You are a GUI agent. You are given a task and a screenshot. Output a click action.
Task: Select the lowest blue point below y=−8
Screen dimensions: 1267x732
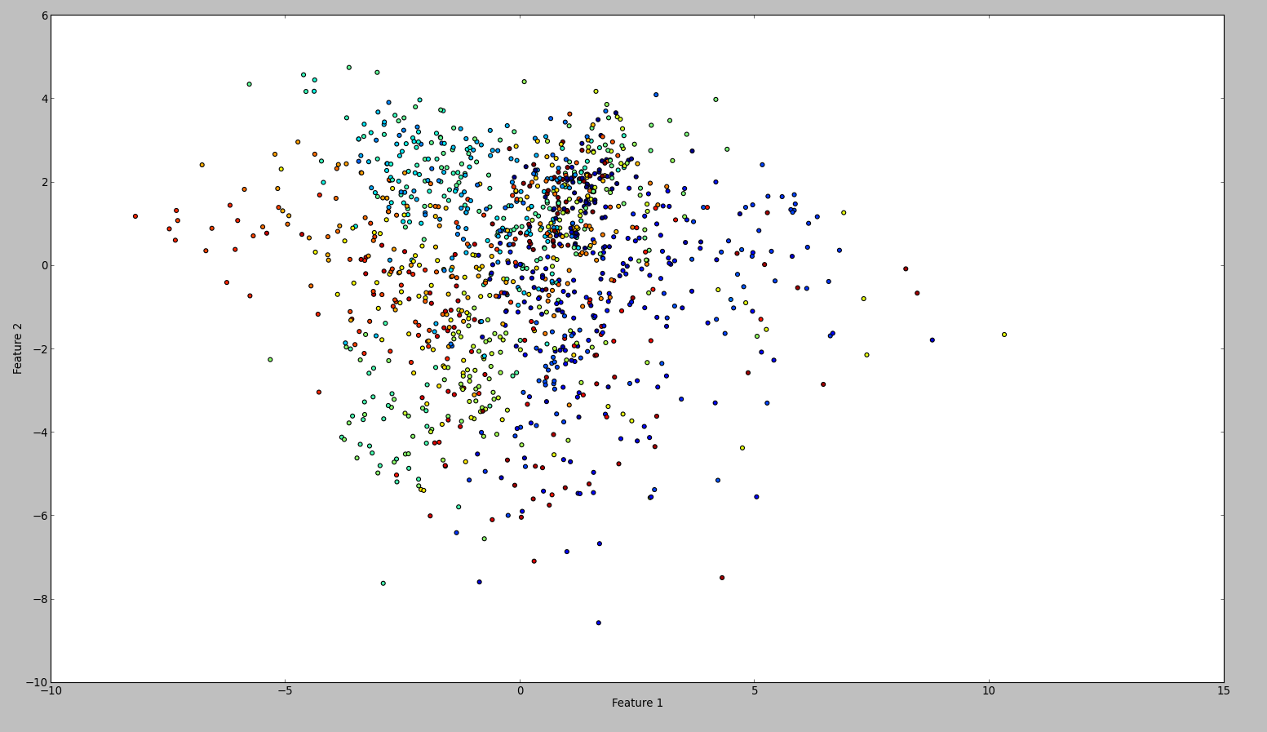[598, 623]
